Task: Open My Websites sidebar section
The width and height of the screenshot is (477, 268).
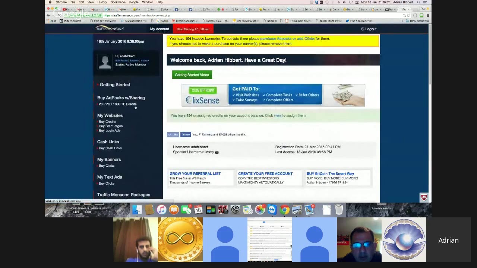Action: 110,115
